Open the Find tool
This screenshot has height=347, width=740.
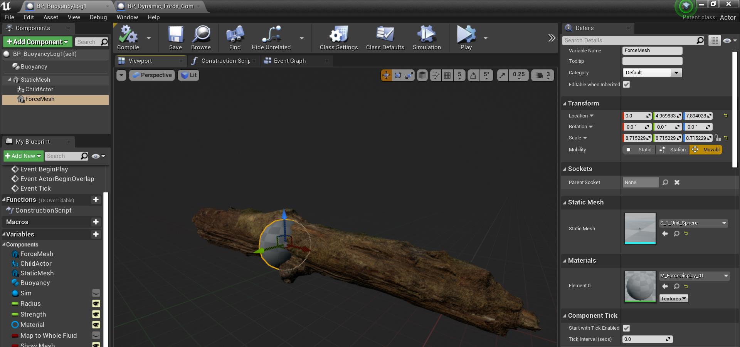click(235, 38)
